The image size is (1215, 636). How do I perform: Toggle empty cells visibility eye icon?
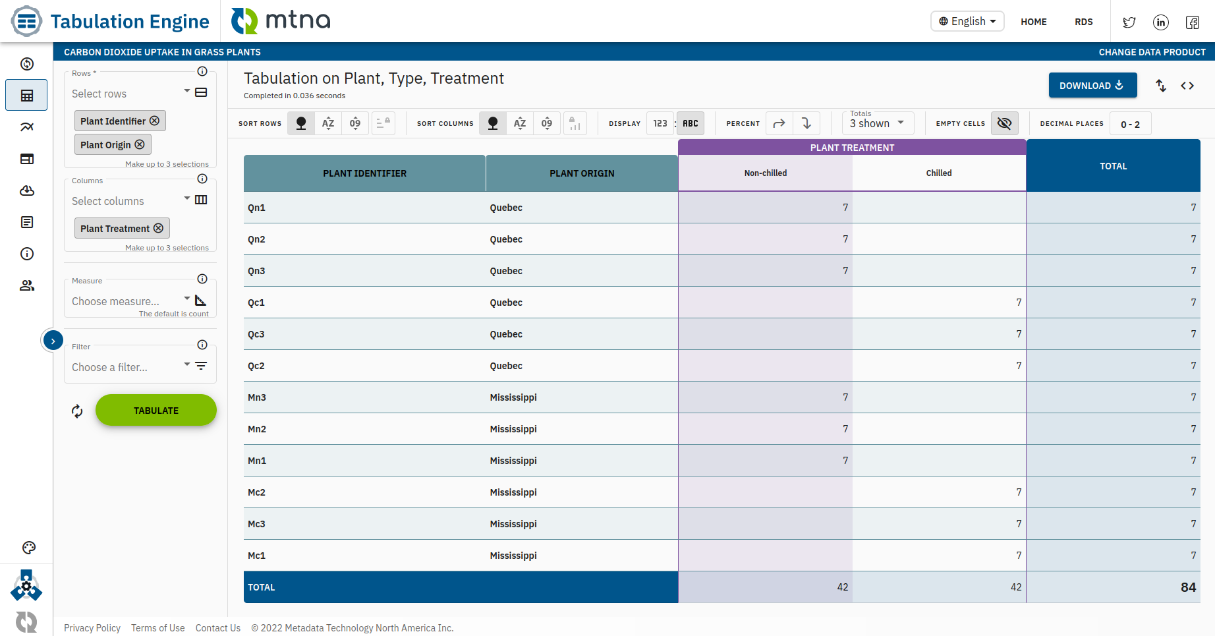click(x=1005, y=123)
